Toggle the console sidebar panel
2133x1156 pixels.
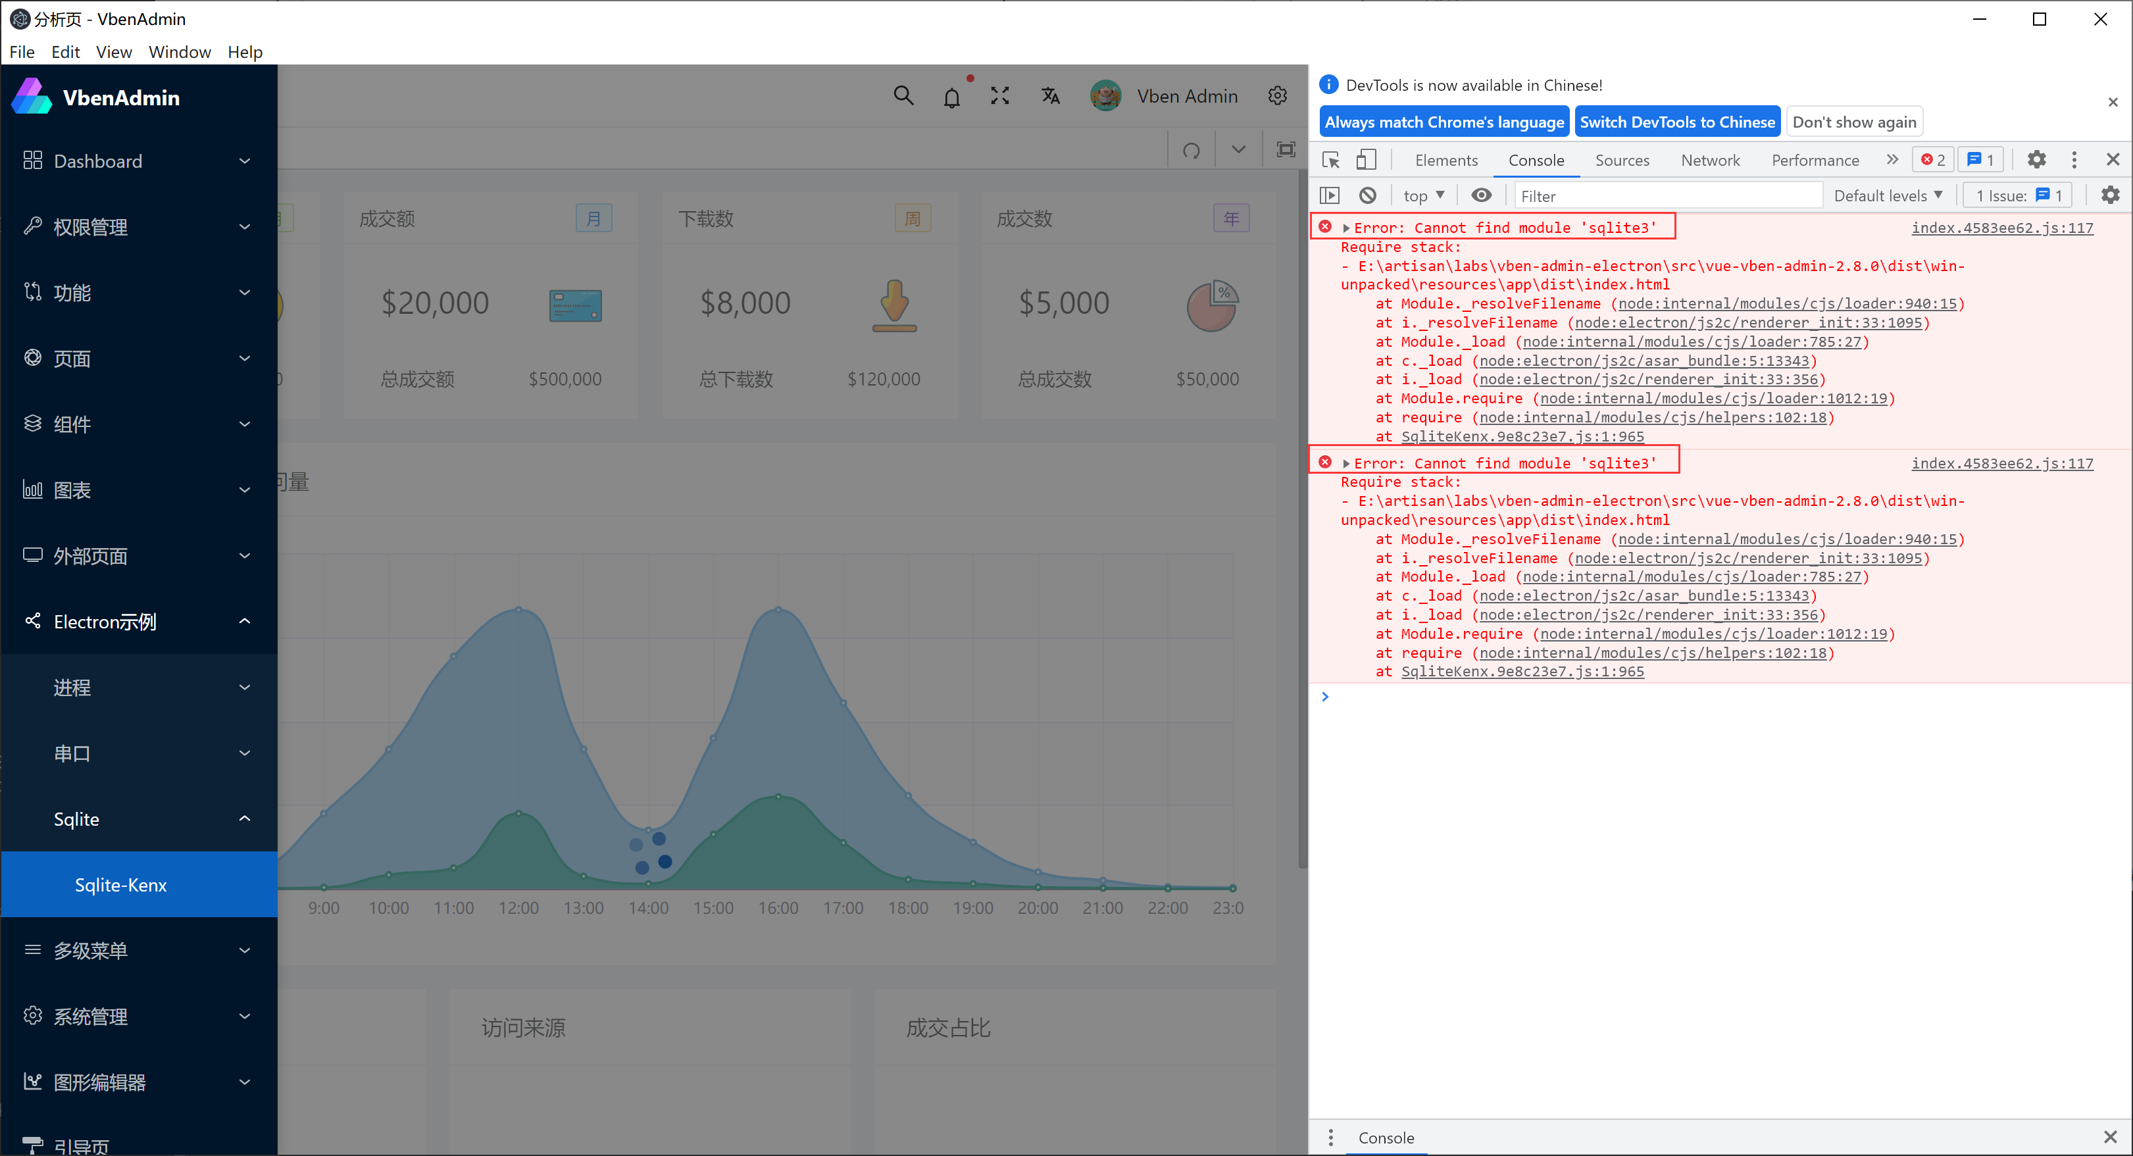click(1330, 195)
